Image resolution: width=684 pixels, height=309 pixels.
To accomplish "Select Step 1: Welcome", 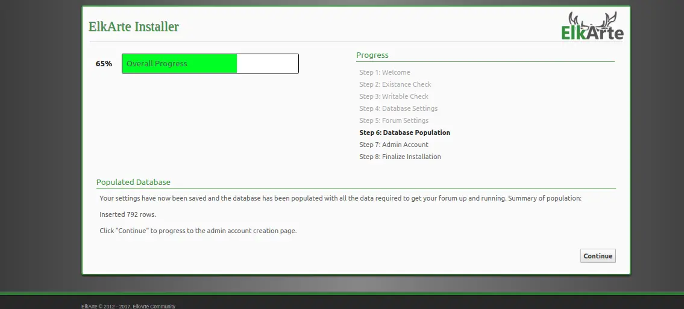I will (384, 72).
